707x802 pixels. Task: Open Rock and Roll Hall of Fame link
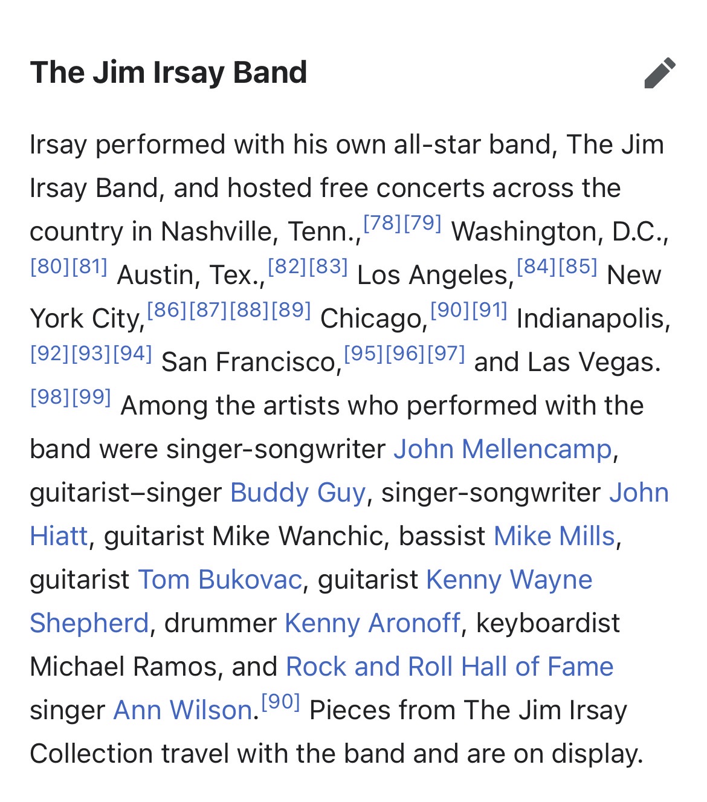tap(450, 667)
